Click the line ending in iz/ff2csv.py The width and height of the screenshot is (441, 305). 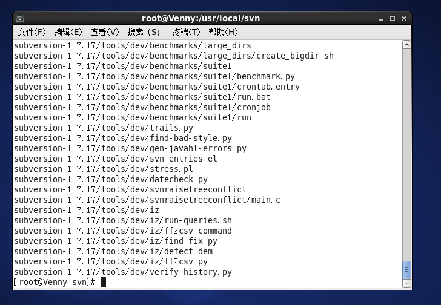[111, 261]
